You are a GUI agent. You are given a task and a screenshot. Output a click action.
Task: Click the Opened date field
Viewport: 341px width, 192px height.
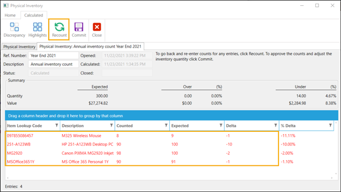tap(127, 55)
